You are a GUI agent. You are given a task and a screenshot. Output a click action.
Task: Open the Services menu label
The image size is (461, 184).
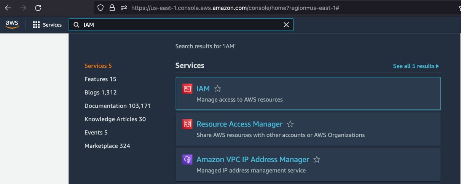coord(52,25)
